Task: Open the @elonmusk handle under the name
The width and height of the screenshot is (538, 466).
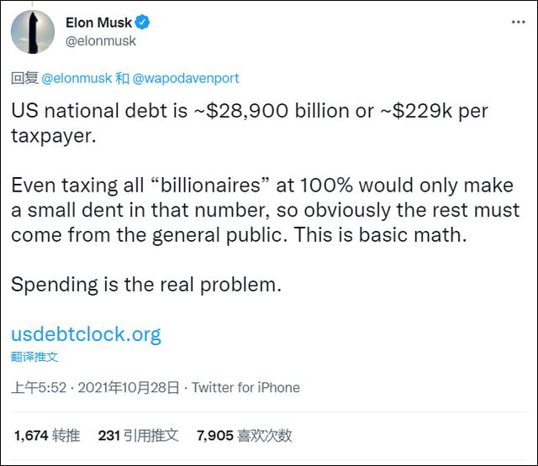Action: 101,41
